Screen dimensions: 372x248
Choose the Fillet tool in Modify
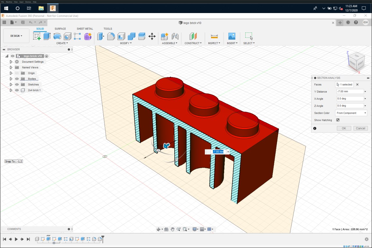point(111,36)
